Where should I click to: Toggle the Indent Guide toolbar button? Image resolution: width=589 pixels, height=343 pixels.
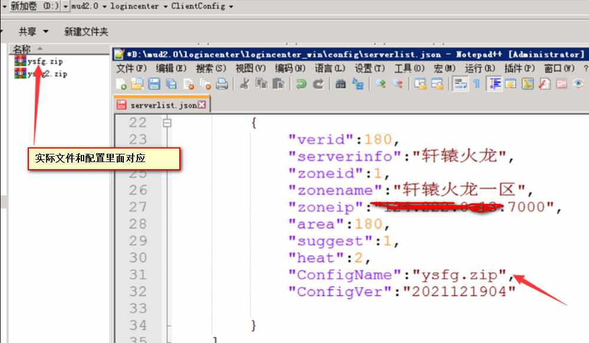tap(493, 84)
